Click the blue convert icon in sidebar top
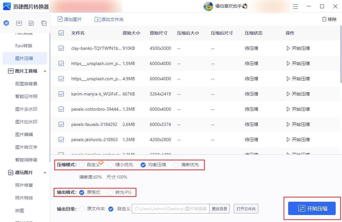Viewport: 342px width, 222px height. [6, 23]
